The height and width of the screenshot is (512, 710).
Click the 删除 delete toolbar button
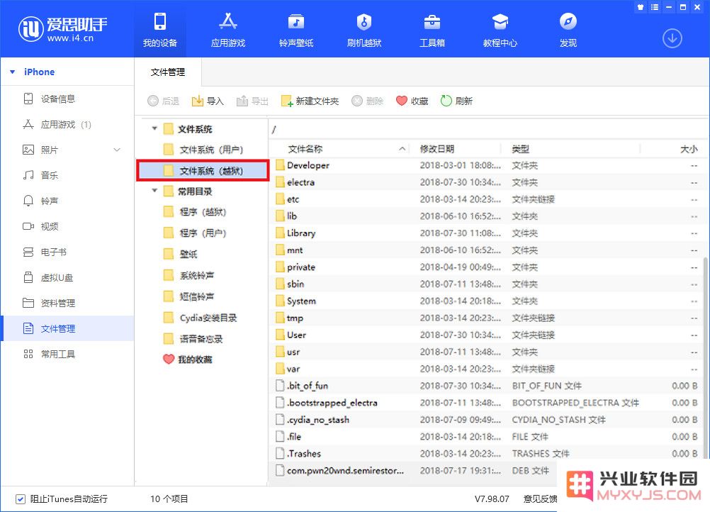(368, 101)
